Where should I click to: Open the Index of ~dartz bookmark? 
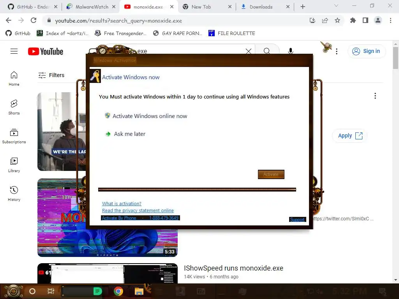(63, 33)
